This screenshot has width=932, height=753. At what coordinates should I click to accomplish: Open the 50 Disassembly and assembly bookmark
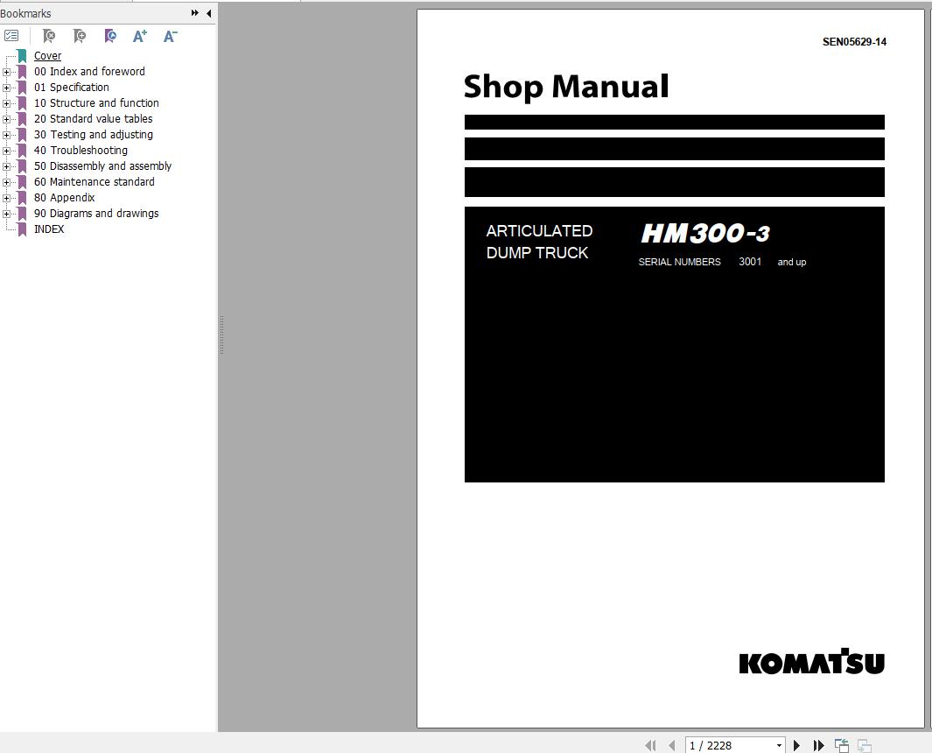click(x=103, y=166)
